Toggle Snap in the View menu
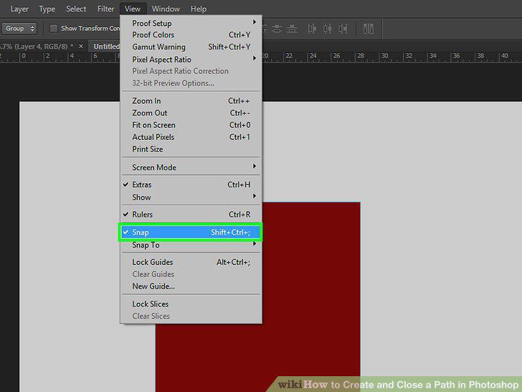The height and width of the screenshot is (392, 522). (x=191, y=232)
